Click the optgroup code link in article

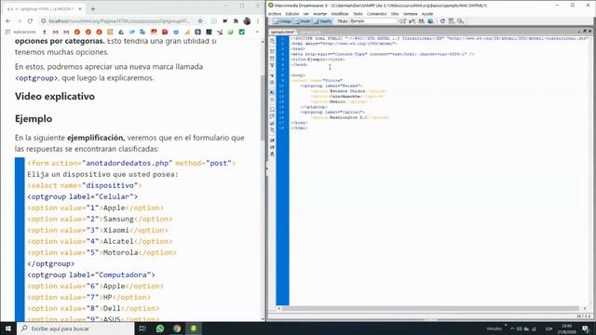pyautogui.click(x=36, y=78)
